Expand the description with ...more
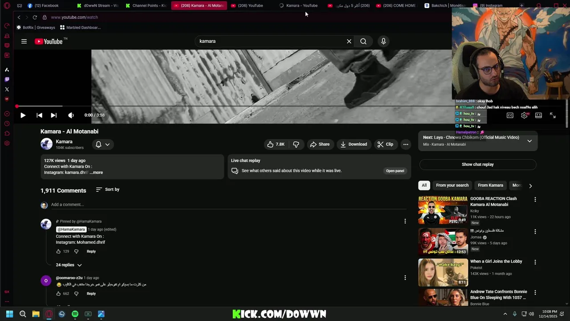The height and width of the screenshot is (321, 570). pyautogui.click(x=96, y=173)
